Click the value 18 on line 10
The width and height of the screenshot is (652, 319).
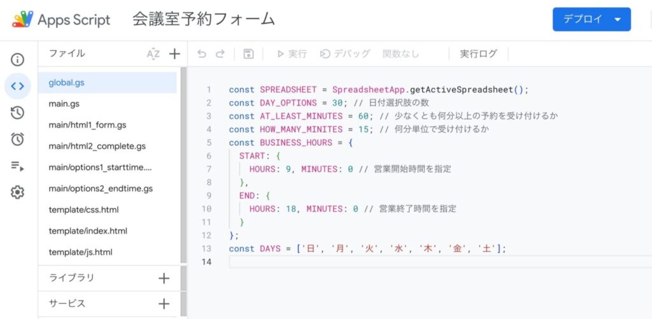(290, 209)
